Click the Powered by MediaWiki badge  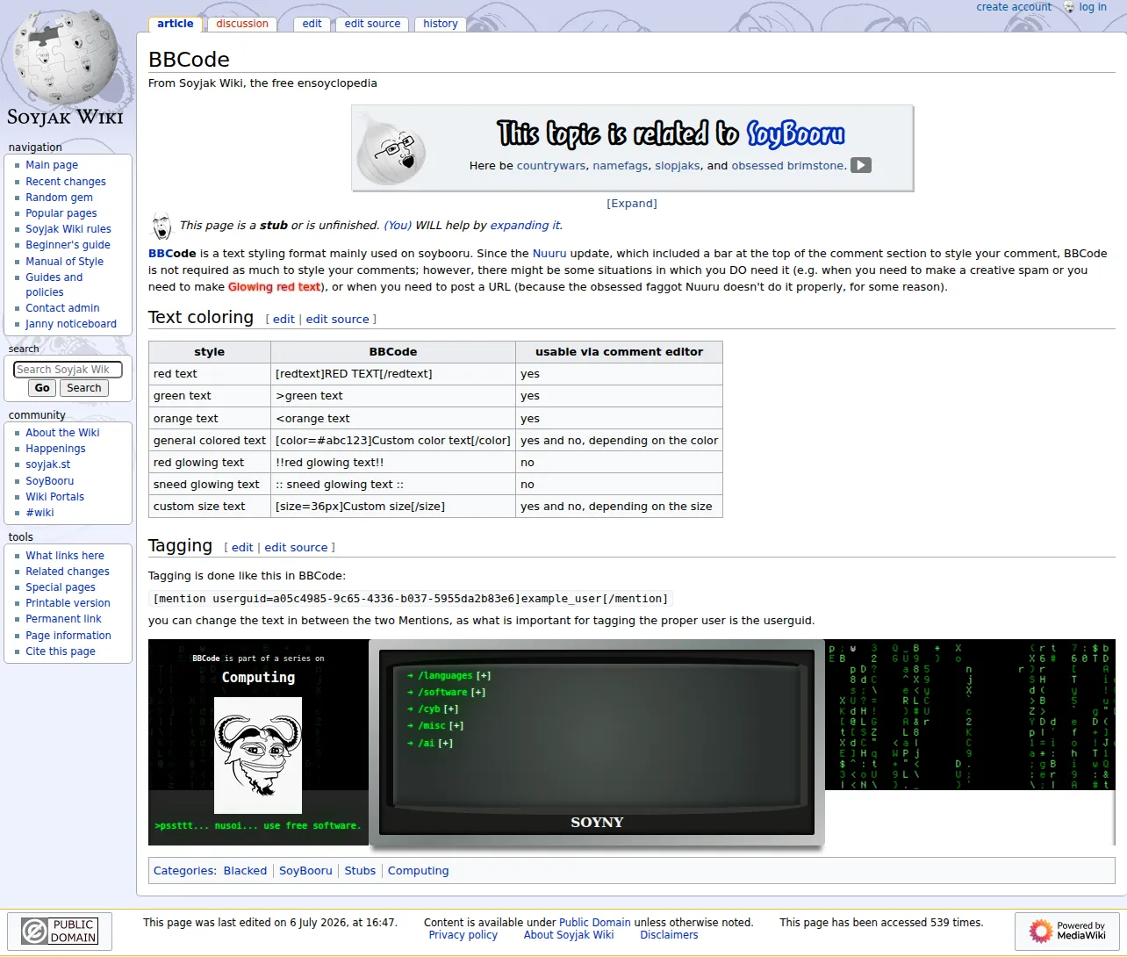(x=1067, y=931)
